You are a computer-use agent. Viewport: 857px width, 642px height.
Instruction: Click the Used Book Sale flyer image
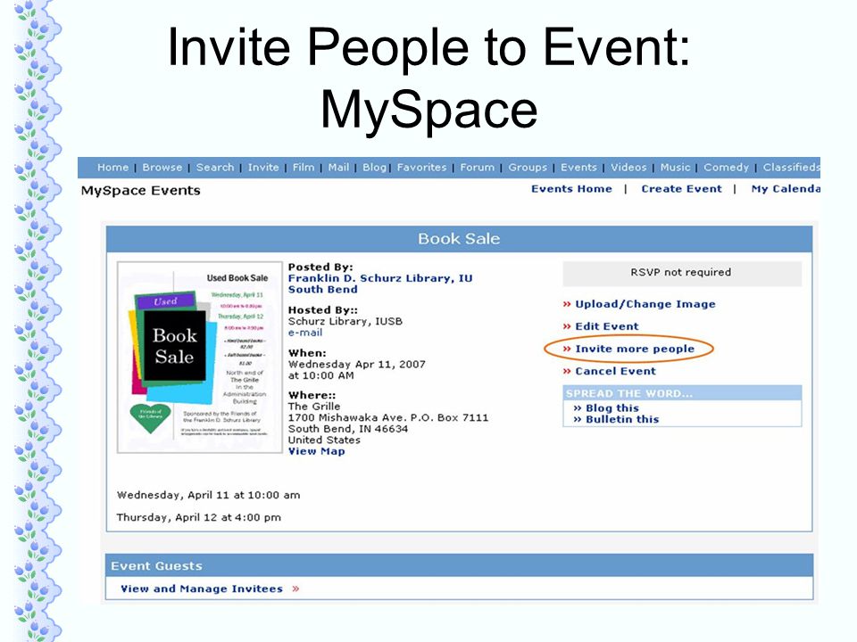pos(199,358)
